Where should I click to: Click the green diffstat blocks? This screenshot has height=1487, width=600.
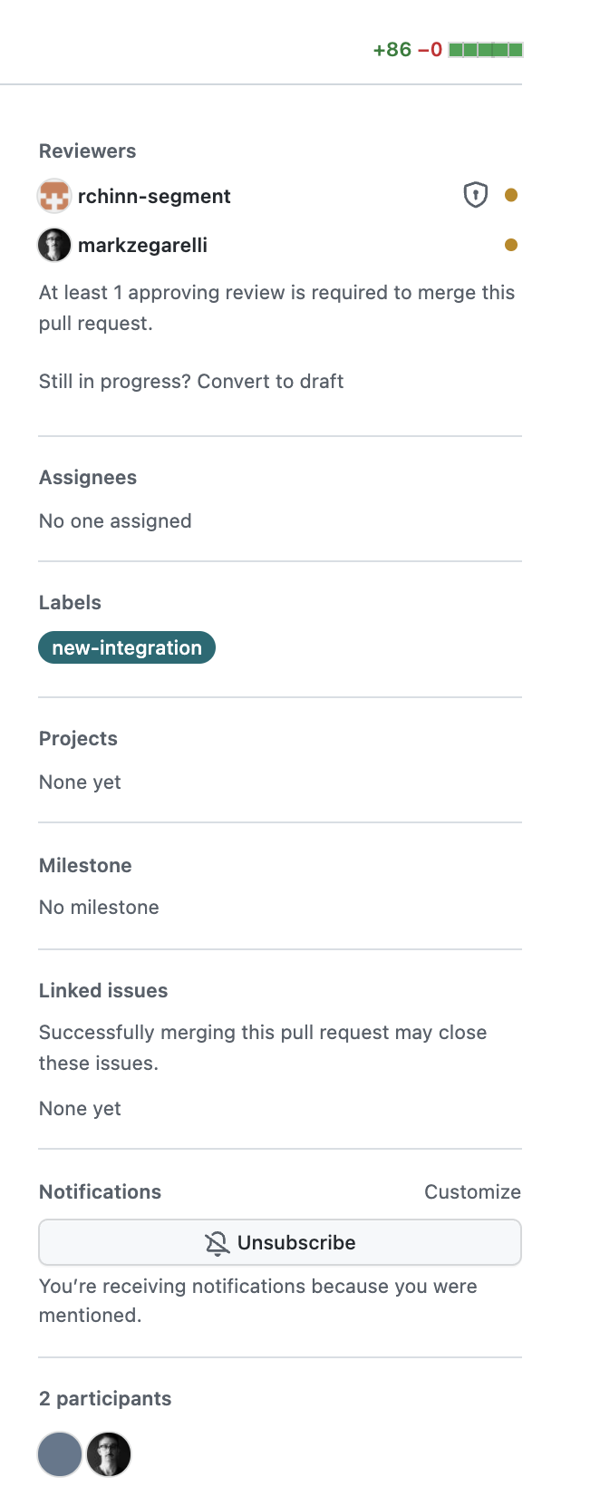(x=486, y=50)
